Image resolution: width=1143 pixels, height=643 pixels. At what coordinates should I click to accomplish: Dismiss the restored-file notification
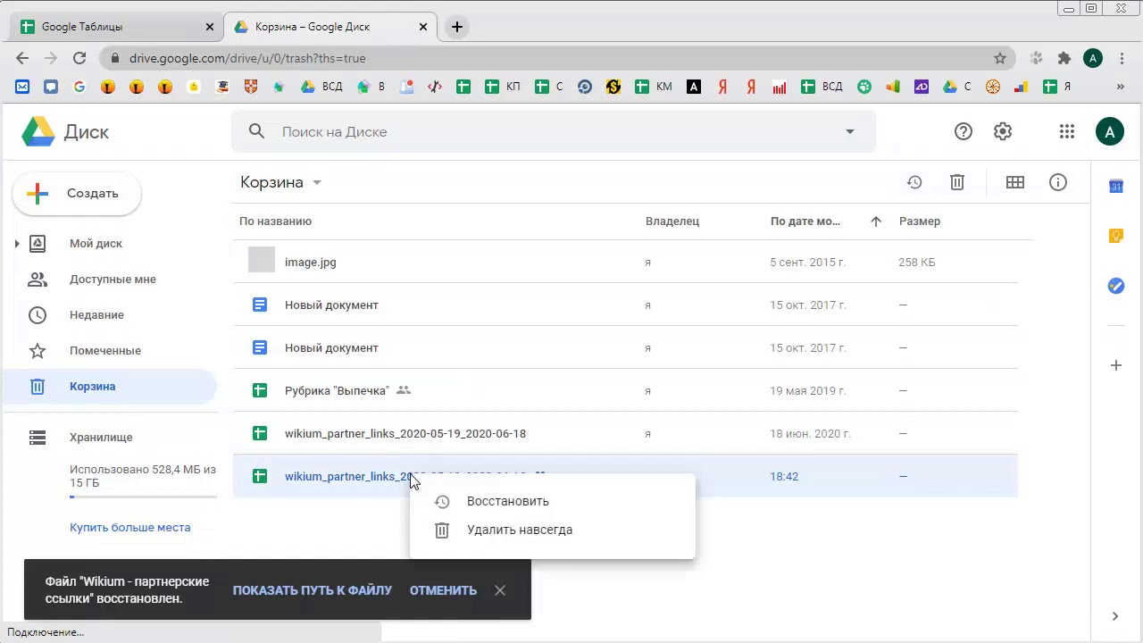click(500, 590)
